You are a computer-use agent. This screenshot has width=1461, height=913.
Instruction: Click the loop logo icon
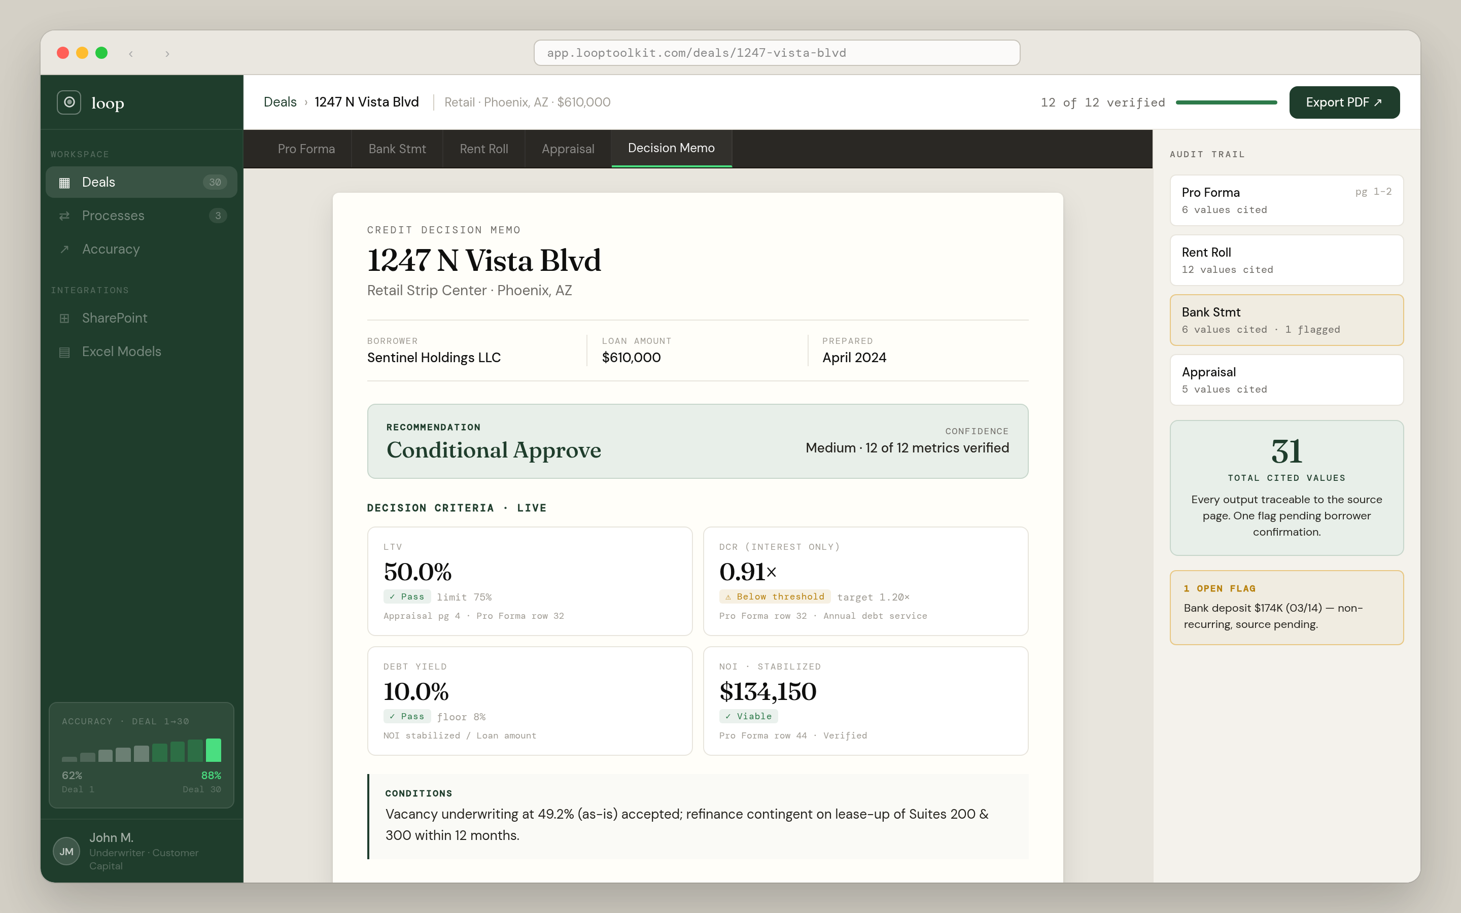tap(69, 102)
